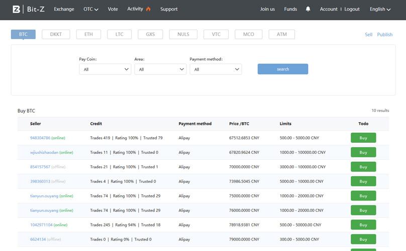The width and height of the screenshot is (406, 251).
Task: Click the Join us link
Action: (267, 9)
